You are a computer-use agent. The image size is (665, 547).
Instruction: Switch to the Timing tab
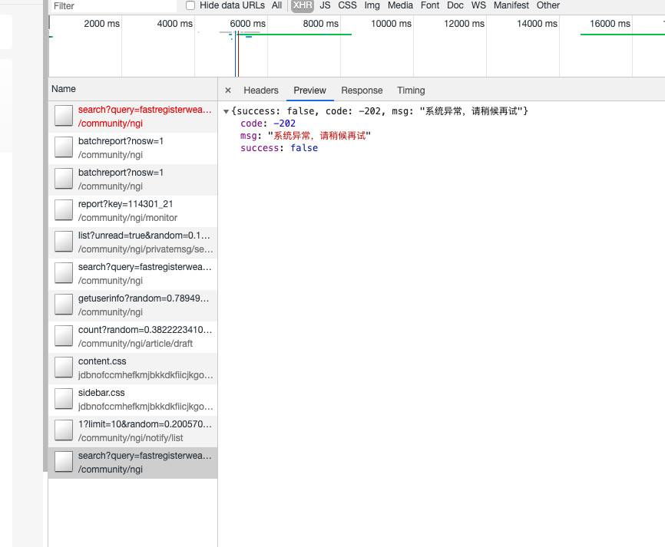(411, 91)
